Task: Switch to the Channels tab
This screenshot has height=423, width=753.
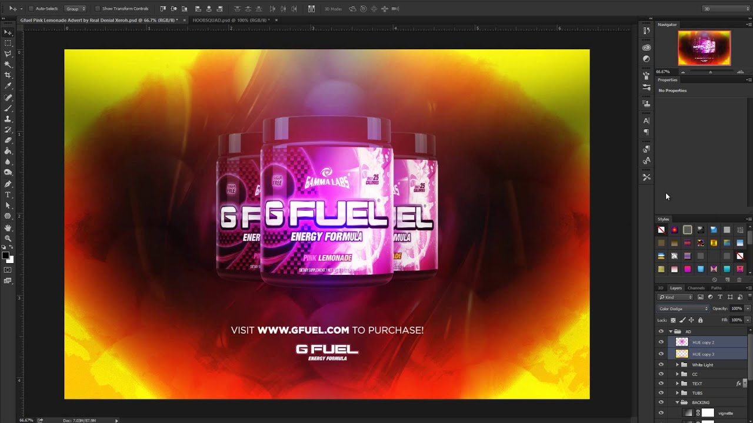Action: pos(696,288)
